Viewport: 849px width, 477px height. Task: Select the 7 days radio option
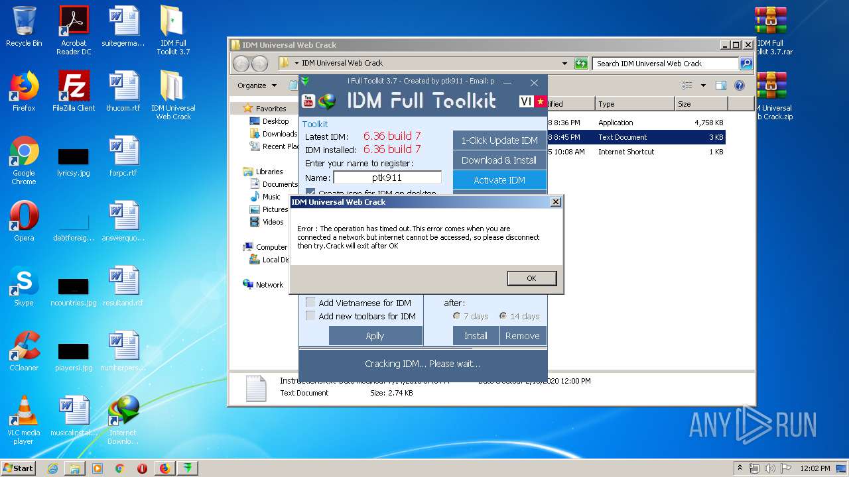(x=470, y=316)
